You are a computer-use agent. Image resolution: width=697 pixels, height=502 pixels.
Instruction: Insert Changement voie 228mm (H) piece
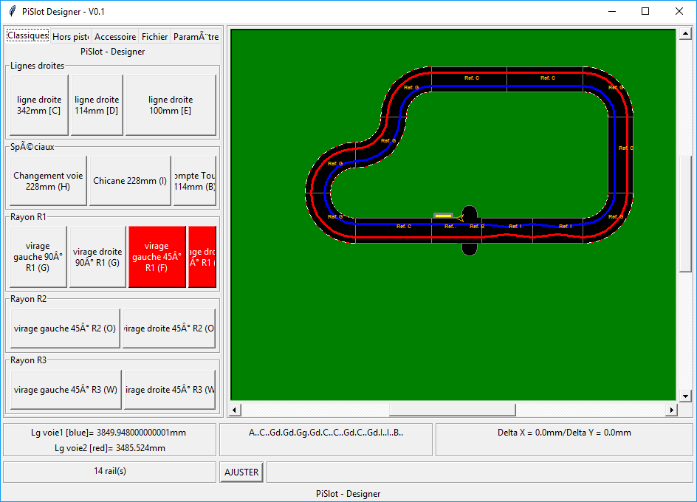48,181
